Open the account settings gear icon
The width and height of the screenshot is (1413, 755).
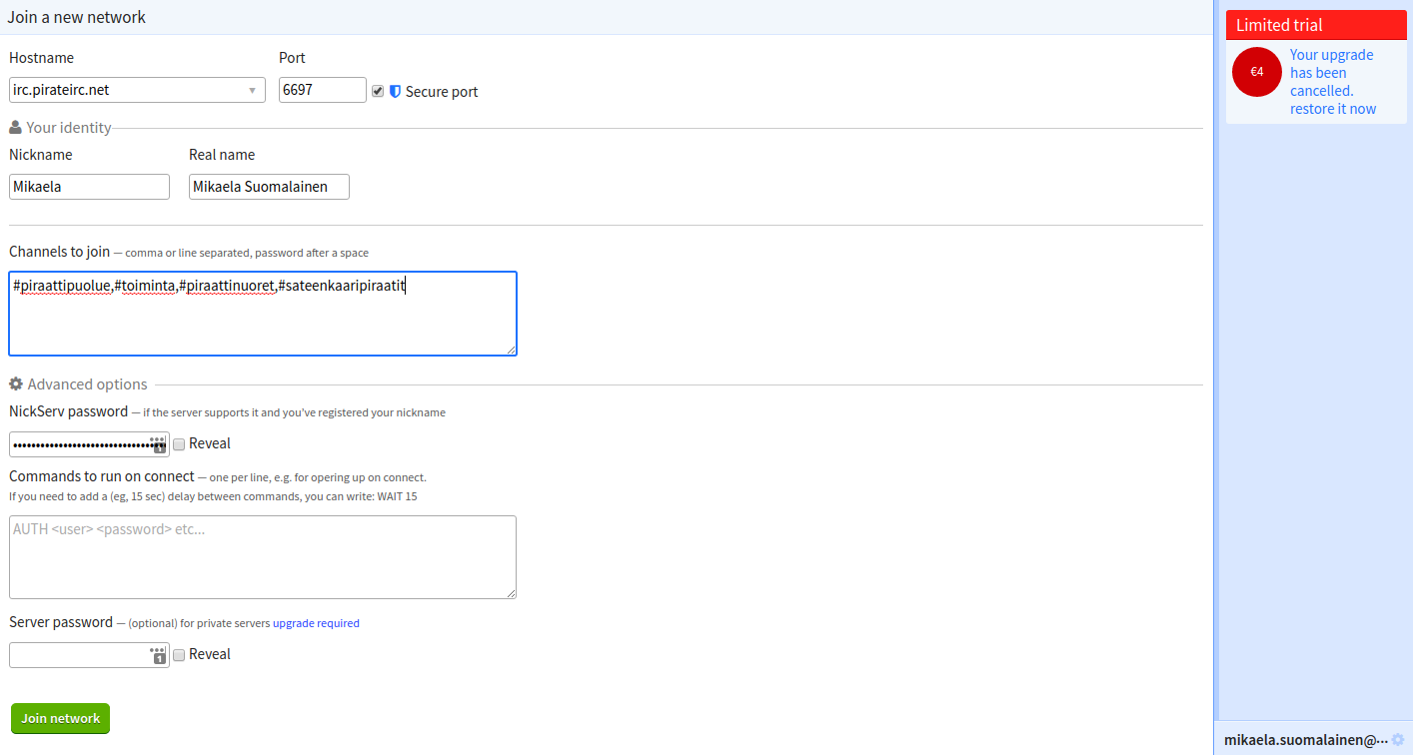[1397, 740]
